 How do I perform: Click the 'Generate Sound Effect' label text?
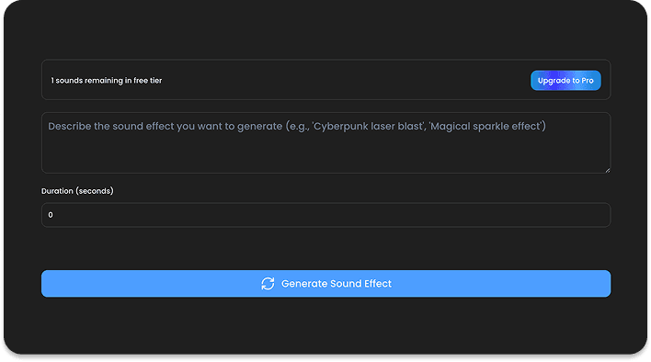(337, 284)
